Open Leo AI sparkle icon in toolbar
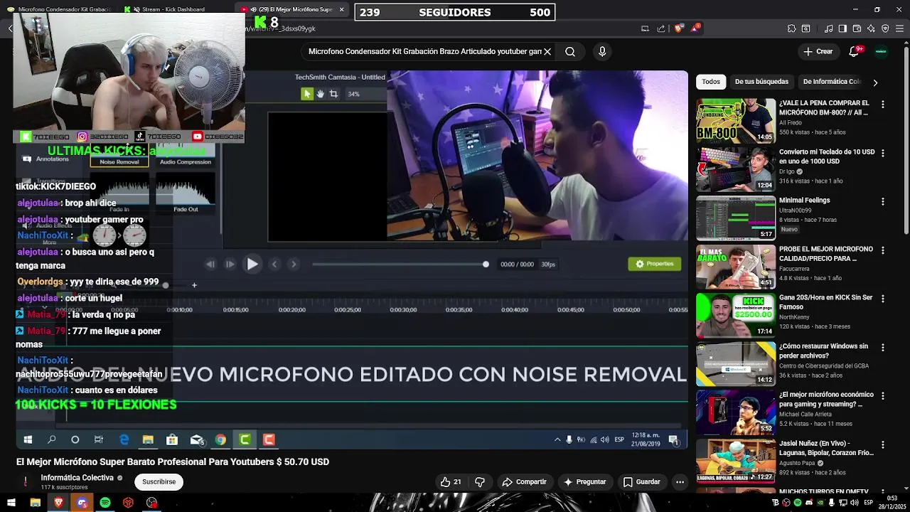The width and height of the screenshot is (910, 512). click(x=871, y=28)
